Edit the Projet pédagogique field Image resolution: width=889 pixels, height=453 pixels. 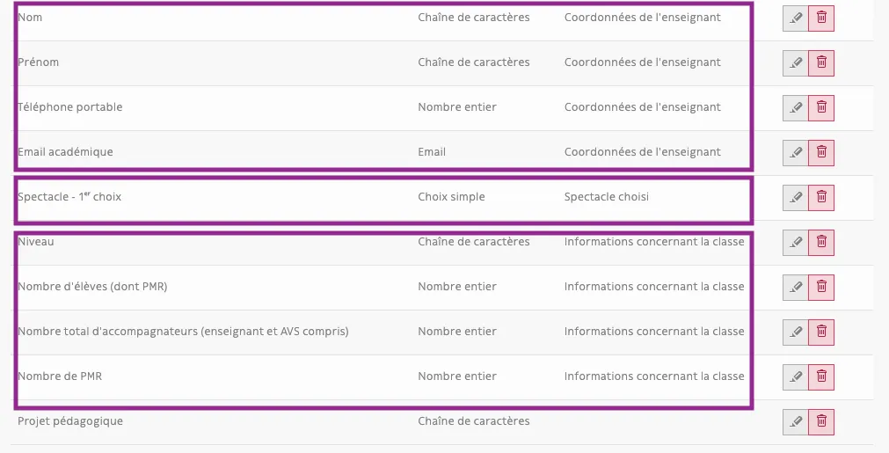(796, 421)
